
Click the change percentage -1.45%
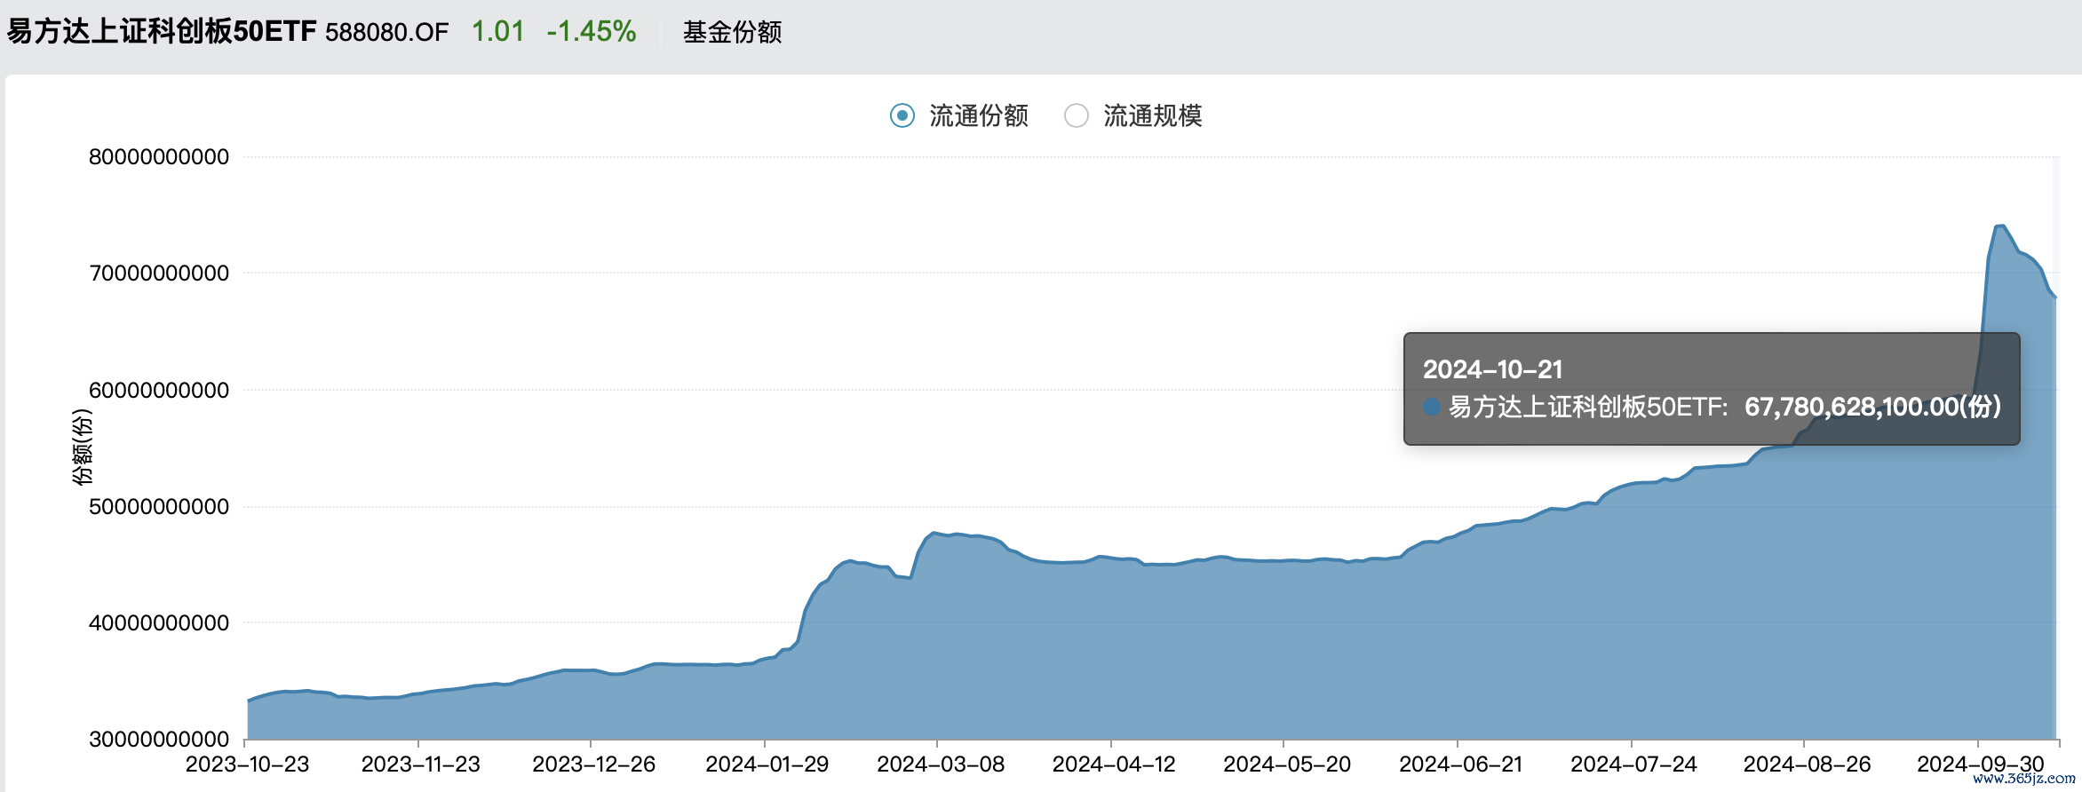(x=591, y=32)
